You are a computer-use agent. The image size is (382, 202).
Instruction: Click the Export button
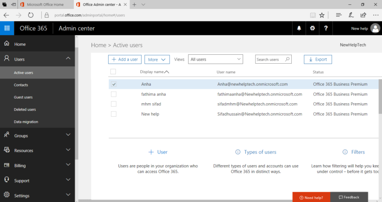tap(318, 59)
